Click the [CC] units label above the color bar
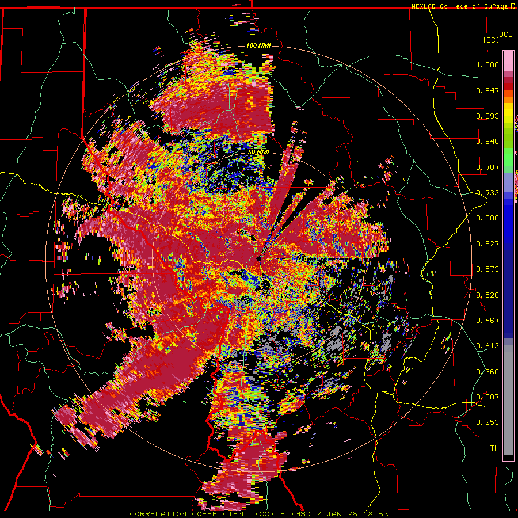 (x=491, y=40)
